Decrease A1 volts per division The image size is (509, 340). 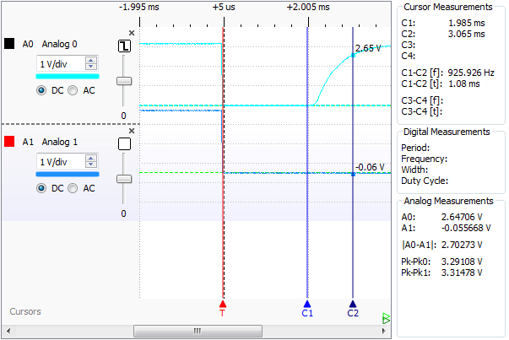[91, 165]
